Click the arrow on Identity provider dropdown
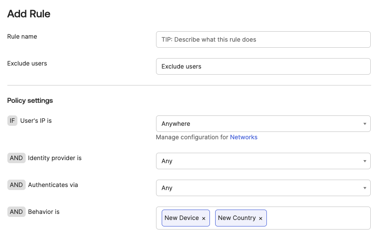This screenshot has width=379, height=233. click(x=365, y=161)
